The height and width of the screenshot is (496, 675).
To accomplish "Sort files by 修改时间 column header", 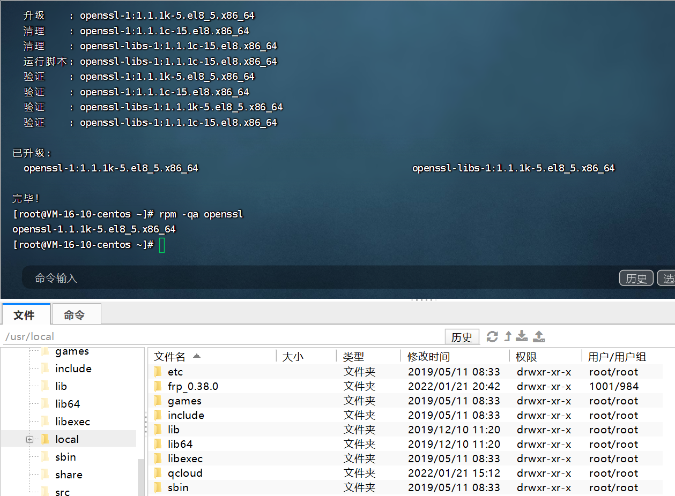I will (x=429, y=357).
